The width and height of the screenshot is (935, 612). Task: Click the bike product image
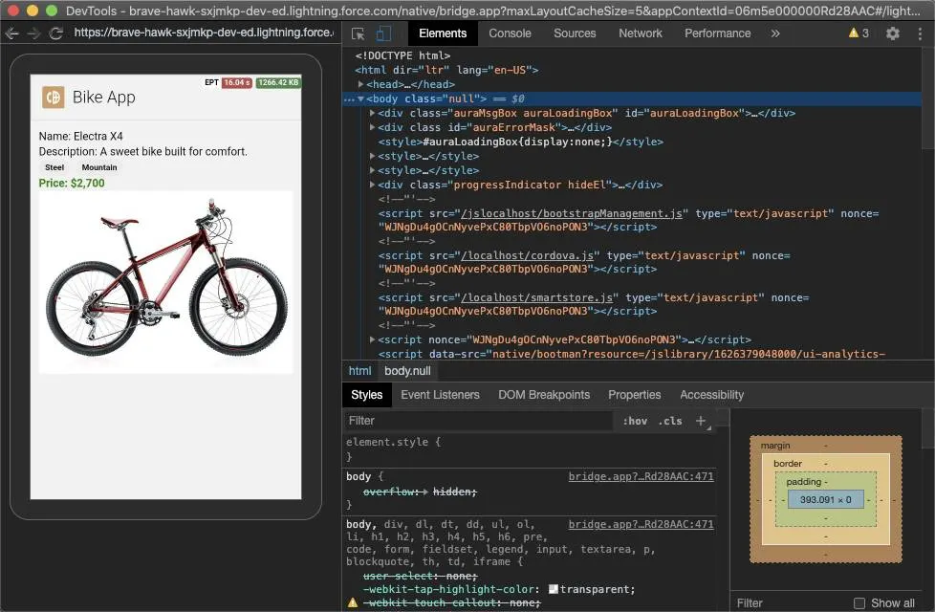click(x=165, y=282)
